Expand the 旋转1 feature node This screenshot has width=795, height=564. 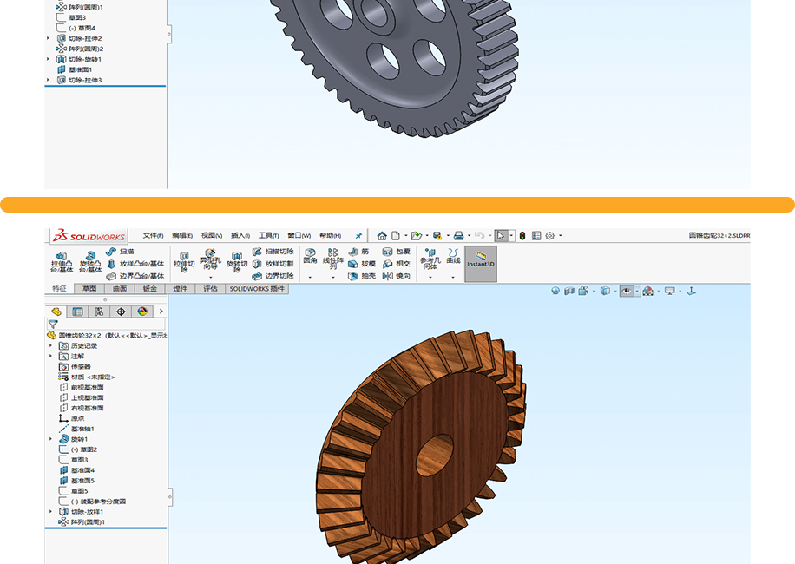coord(50,439)
